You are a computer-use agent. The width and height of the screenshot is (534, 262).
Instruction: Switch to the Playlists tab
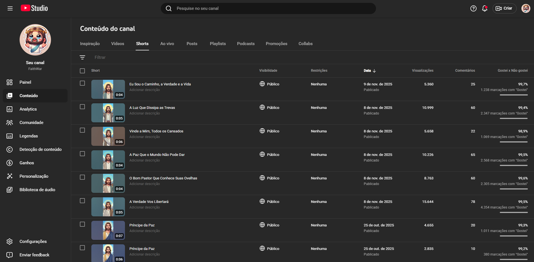(218, 44)
